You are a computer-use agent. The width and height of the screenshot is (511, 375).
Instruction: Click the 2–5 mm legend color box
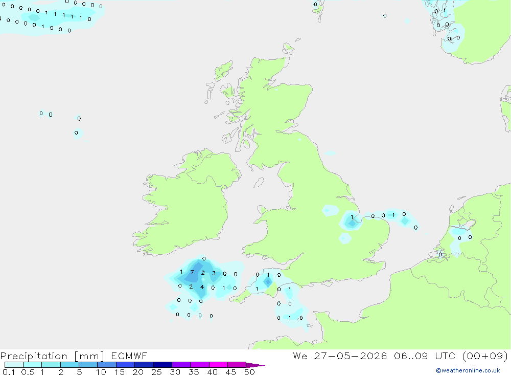[69, 365]
